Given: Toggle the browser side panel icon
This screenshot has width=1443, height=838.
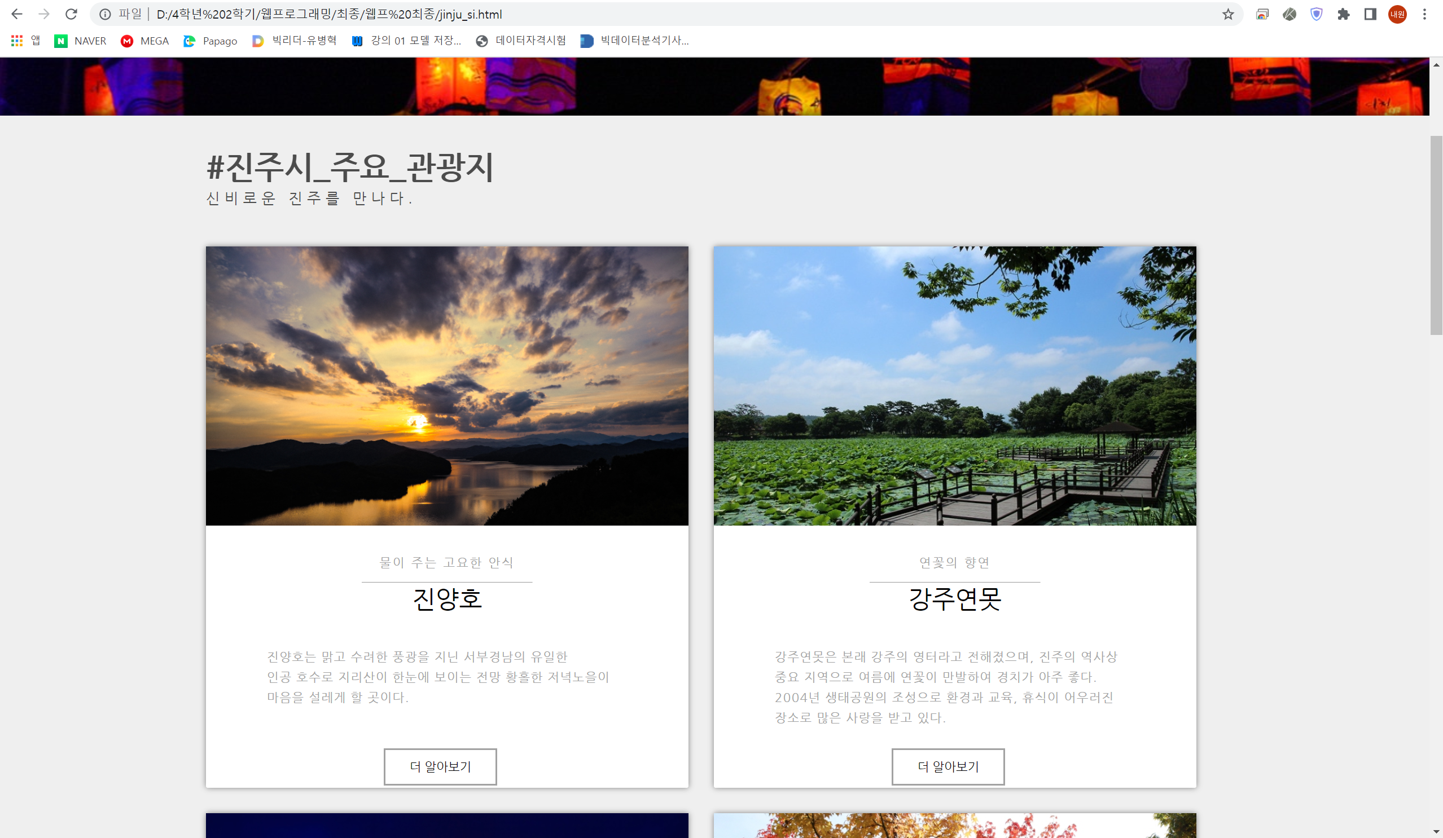Looking at the screenshot, I should pyautogui.click(x=1370, y=14).
